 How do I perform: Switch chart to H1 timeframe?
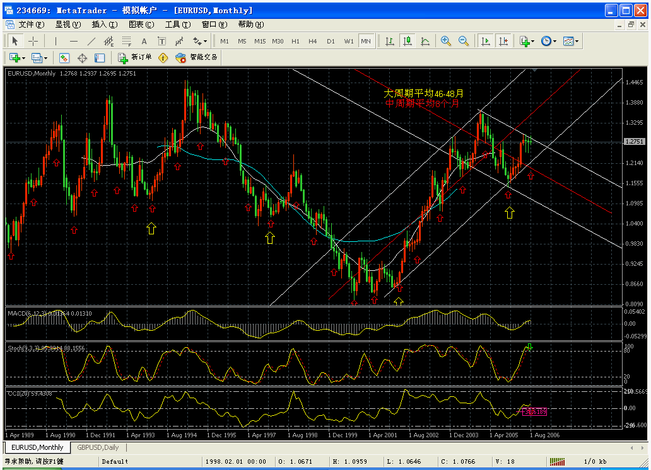click(x=295, y=41)
